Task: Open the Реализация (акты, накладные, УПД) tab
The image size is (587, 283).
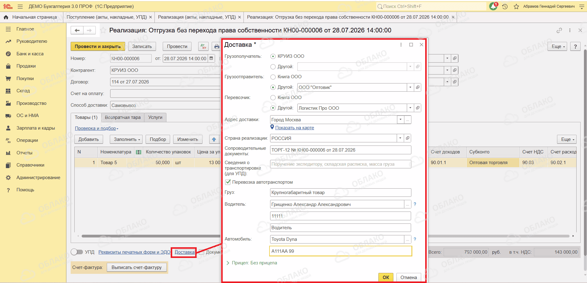Action: (x=197, y=17)
